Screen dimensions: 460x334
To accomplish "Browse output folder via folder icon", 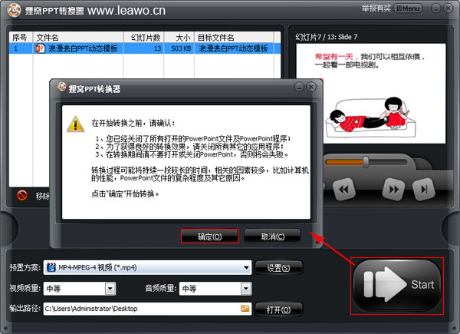I will coord(245,309).
